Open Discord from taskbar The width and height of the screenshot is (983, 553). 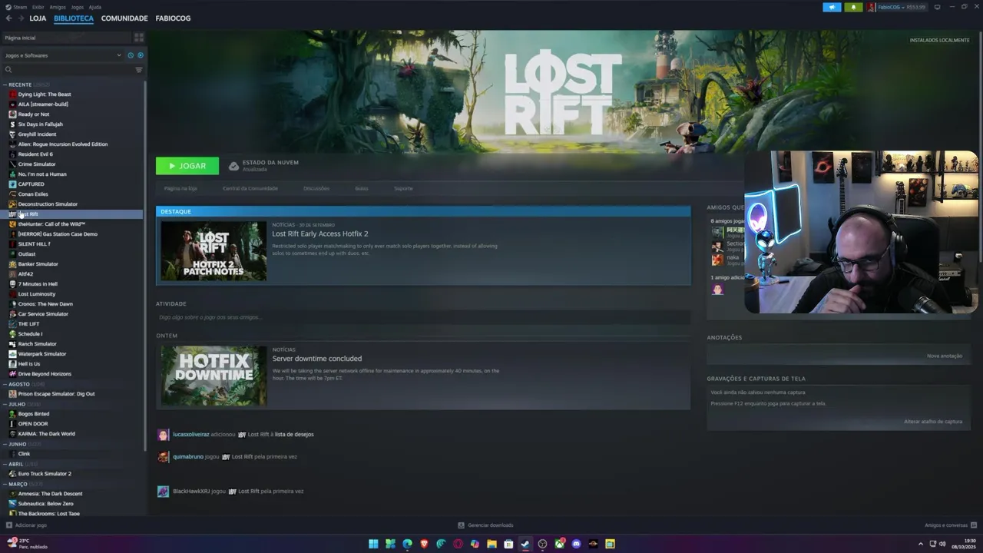click(576, 544)
